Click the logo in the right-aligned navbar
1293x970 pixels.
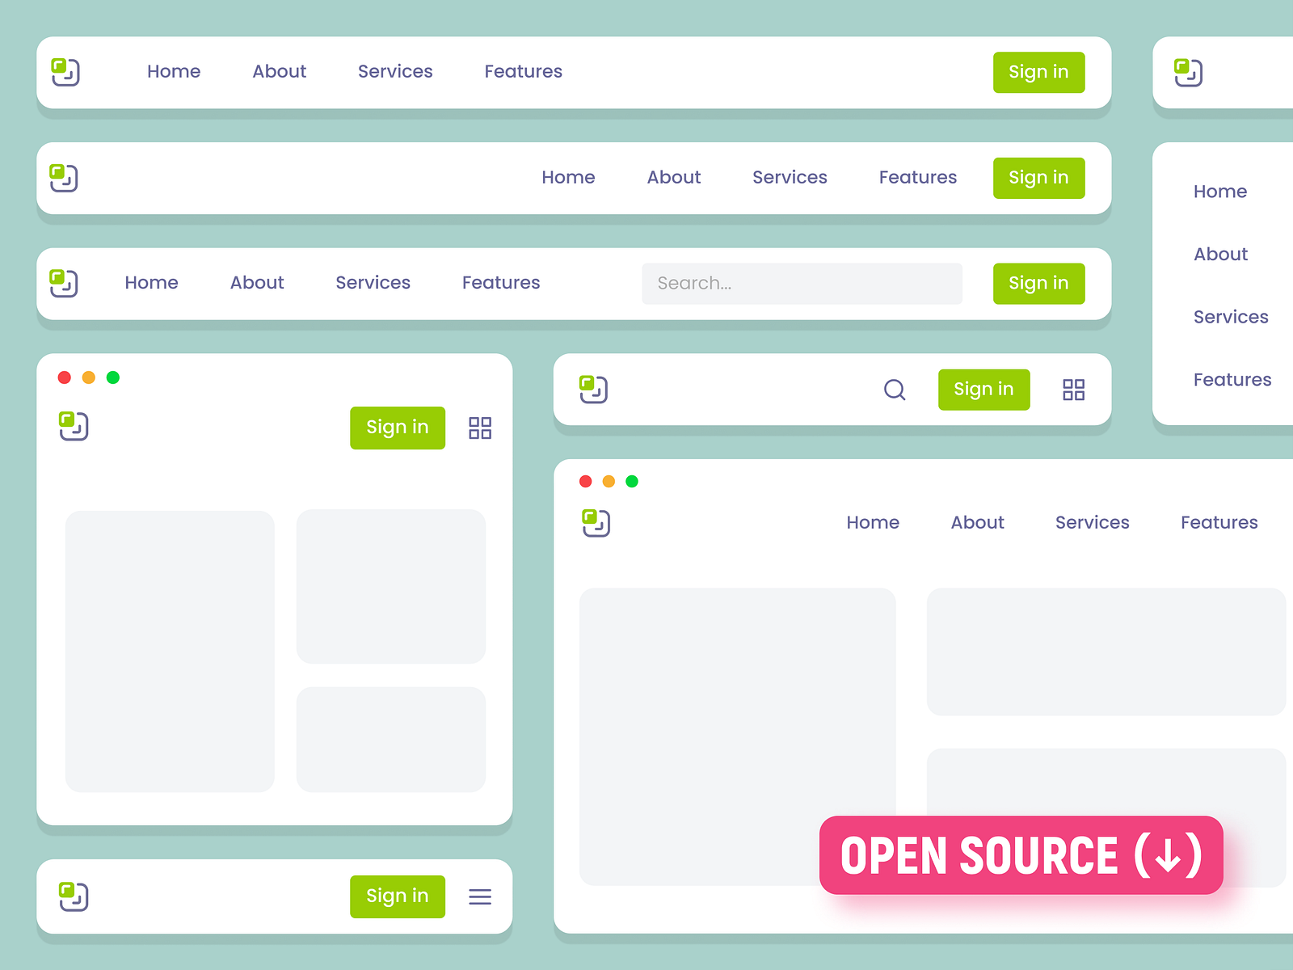tap(65, 179)
